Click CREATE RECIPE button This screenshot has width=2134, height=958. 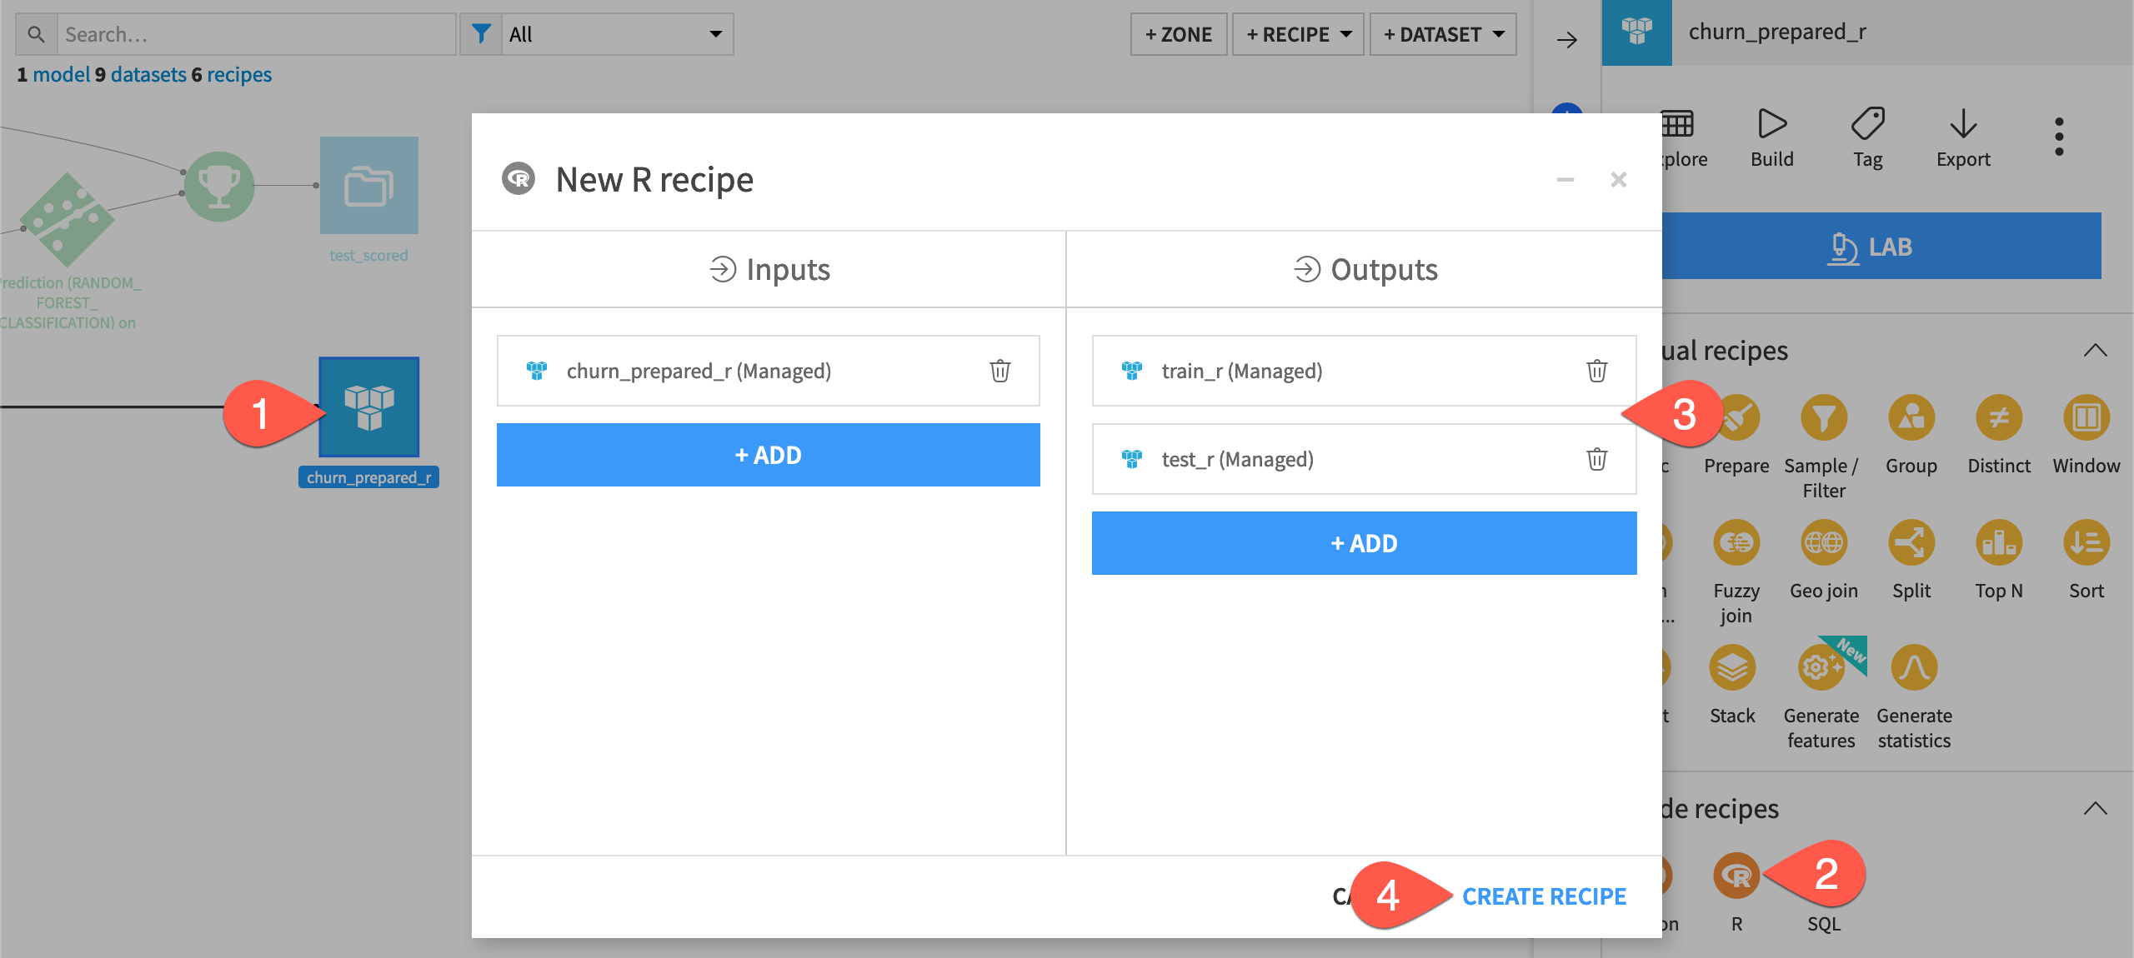pos(1546,896)
